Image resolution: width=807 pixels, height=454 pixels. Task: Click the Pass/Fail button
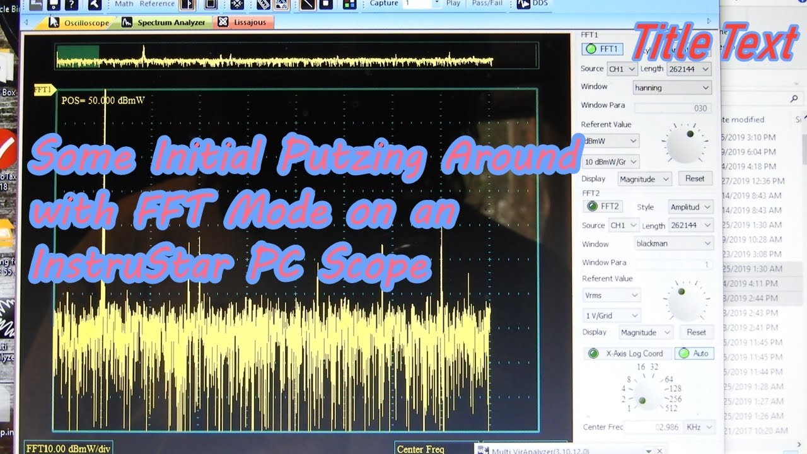[487, 4]
